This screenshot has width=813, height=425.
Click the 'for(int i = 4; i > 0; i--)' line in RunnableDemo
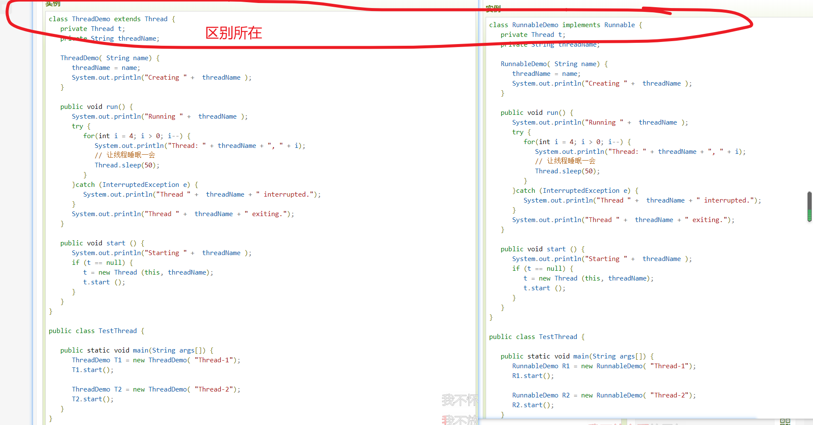[577, 142]
